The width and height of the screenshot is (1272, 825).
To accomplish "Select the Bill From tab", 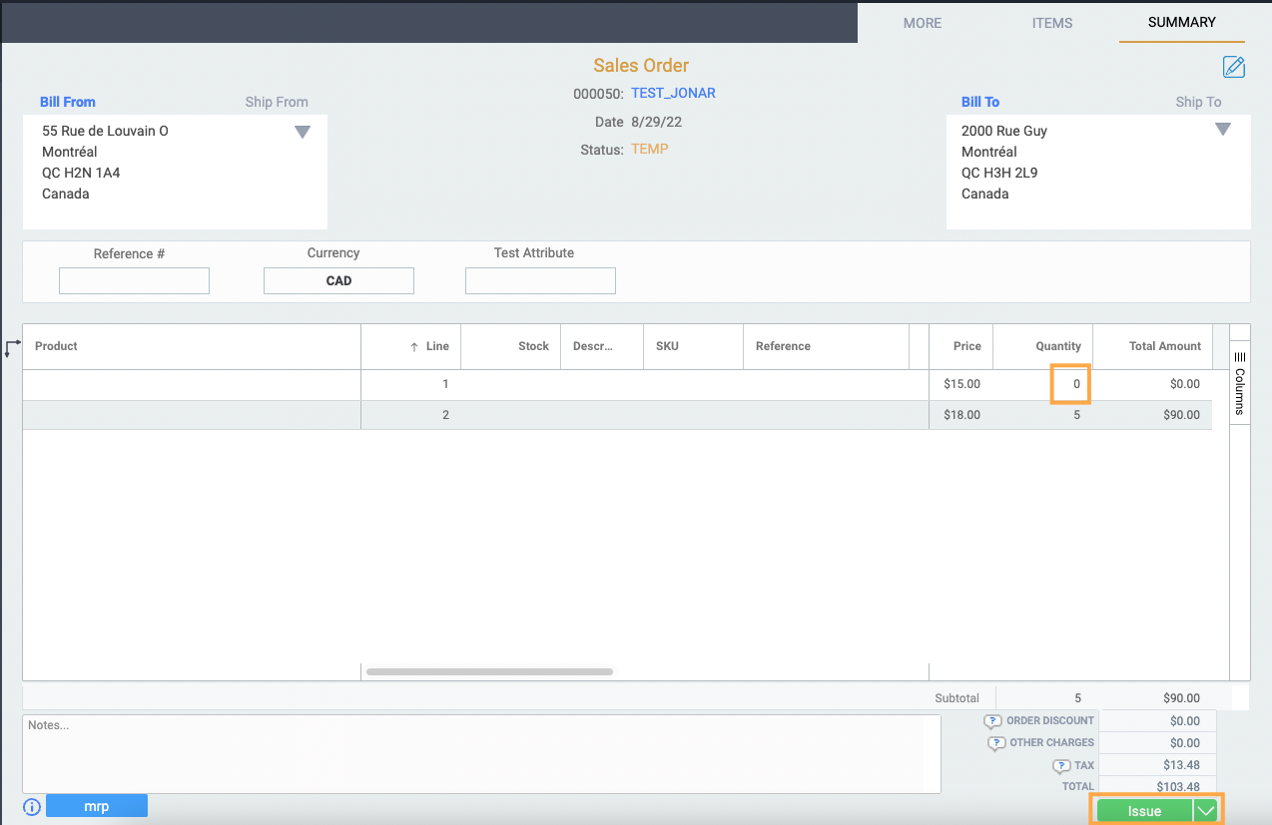I will click(x=68, y=102).
